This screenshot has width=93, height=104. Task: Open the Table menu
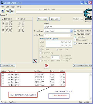(13, 7)
